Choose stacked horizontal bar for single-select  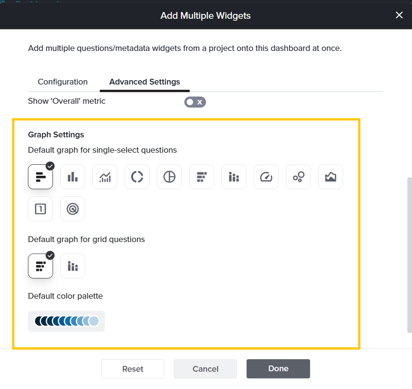pyautogui.click(x=202, y=177)
